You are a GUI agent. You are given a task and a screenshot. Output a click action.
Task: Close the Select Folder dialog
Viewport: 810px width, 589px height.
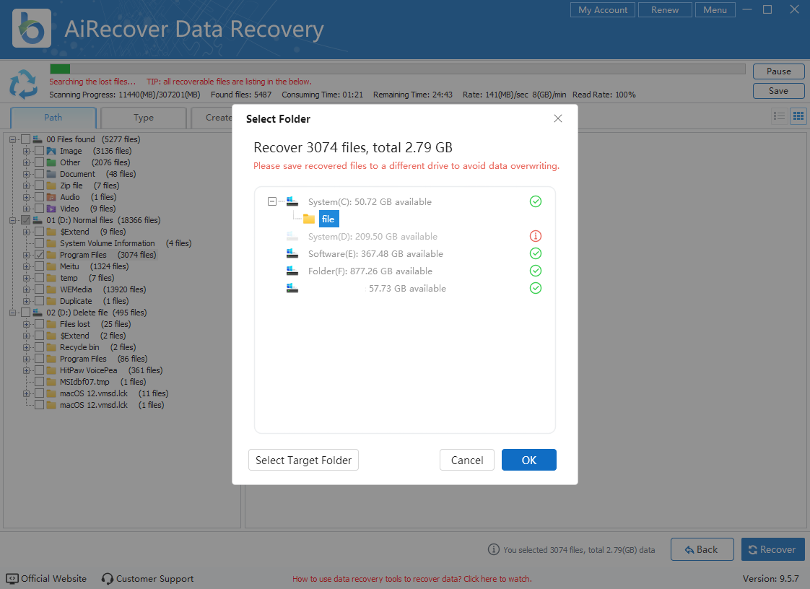(557, 118)
